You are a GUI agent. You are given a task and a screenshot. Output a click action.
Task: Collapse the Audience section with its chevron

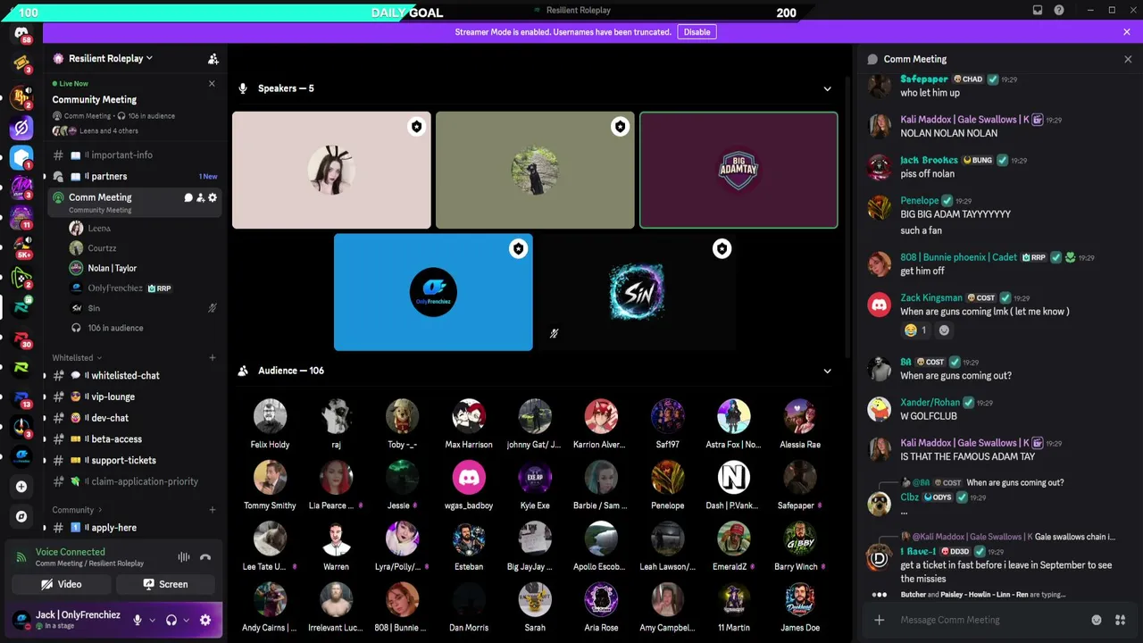coord(827,371)
